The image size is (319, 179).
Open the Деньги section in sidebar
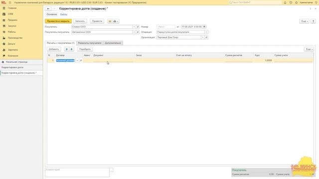[11, 44]
